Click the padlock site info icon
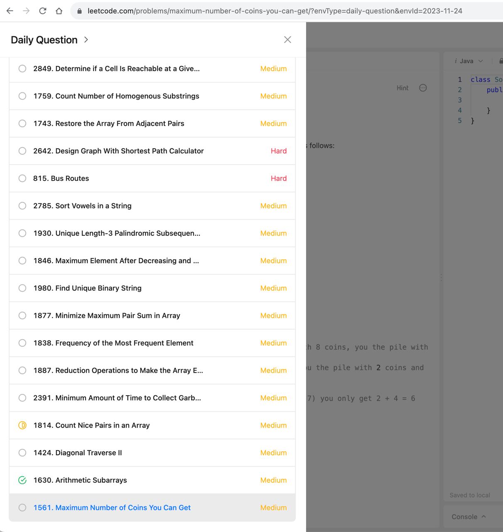The height and width of the screenshot is (532, 503). click(79, 11)
